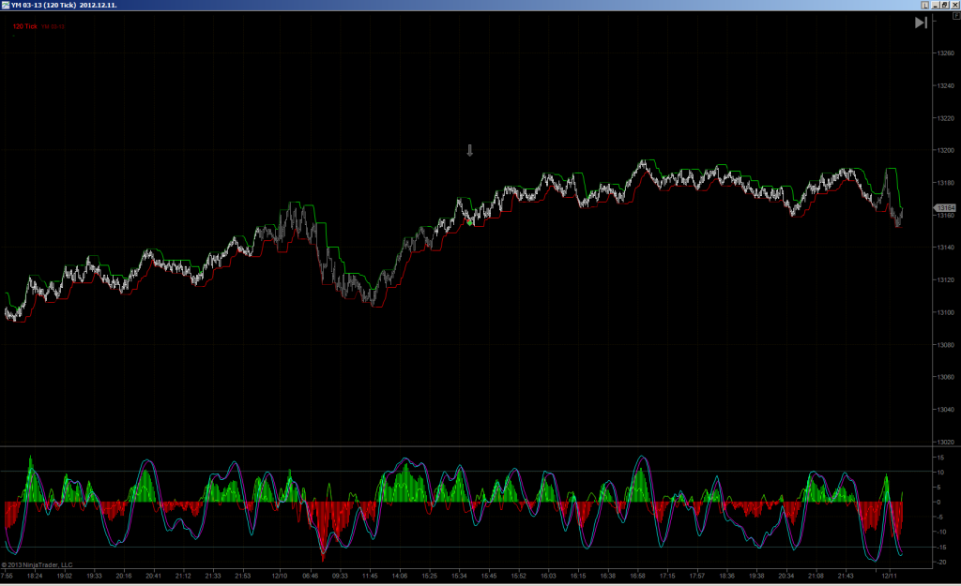Click the 16:58 time axis label
Viewport: 961px width, 586px height.
(x=637, y=576)
